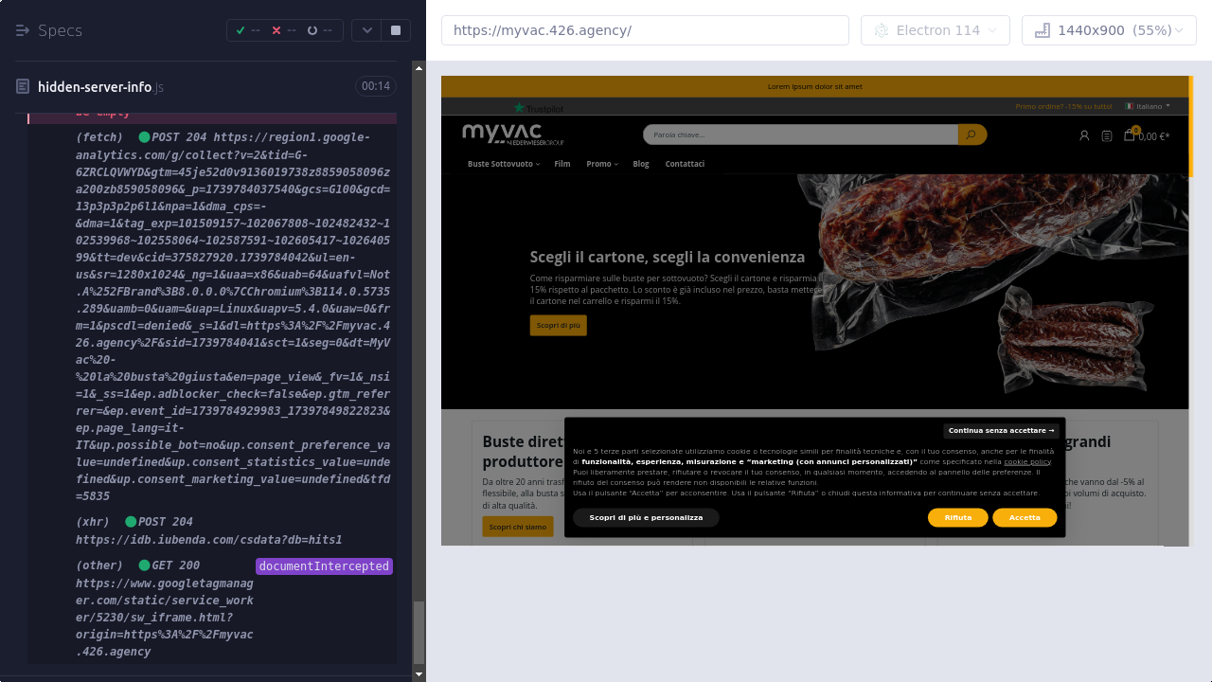Open the 1440x900 viewport size dropdown
The image size is (1212, 682).
click(x=1109, y=30)
